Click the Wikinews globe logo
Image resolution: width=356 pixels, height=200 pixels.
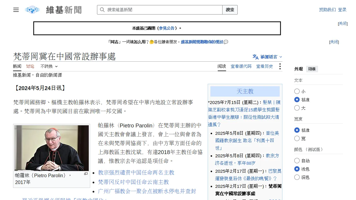(x=32, y=10)
